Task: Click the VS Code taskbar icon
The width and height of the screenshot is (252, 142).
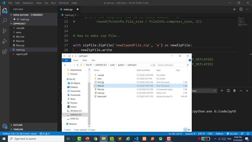Action: click(x=136, y=138)
